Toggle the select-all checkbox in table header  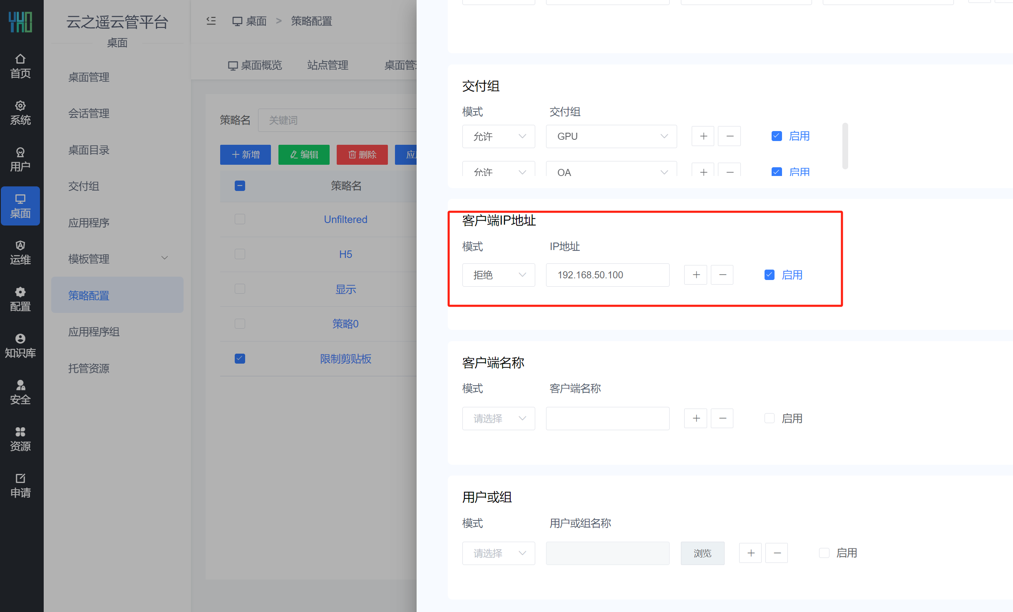point(240,186)
